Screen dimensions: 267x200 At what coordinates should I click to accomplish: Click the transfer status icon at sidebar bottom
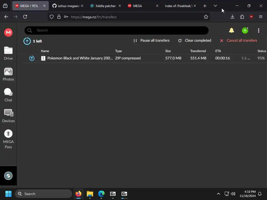[x=8, y=176]
